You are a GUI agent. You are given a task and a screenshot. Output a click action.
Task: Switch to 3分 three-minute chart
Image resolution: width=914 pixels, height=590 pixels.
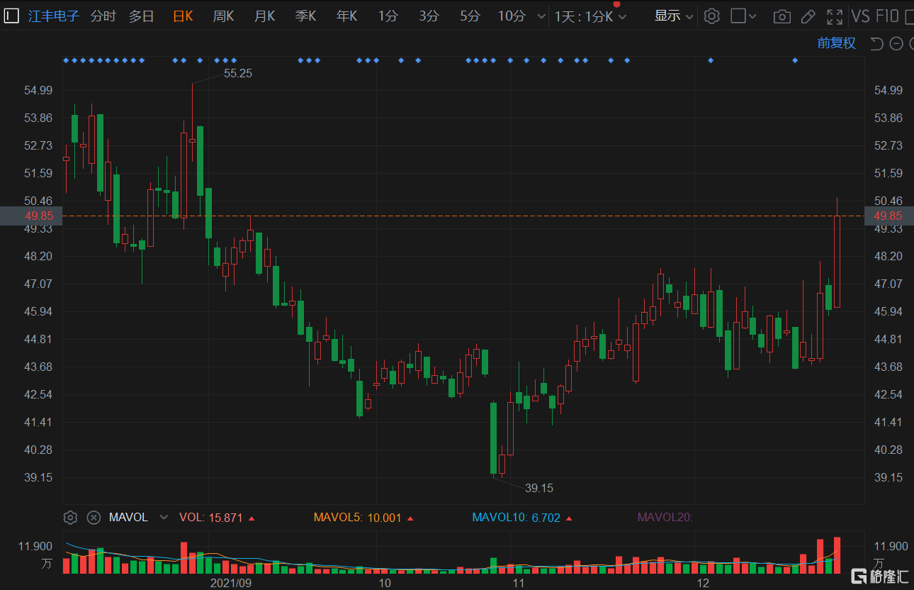(x=429, y=16)
